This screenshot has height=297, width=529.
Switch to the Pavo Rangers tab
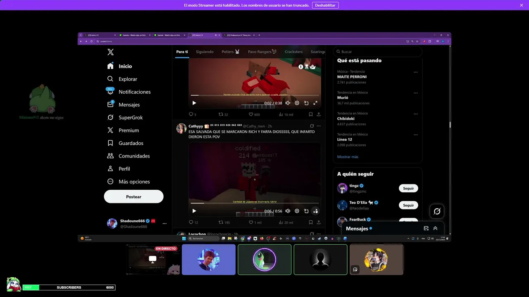pos(262,52)
